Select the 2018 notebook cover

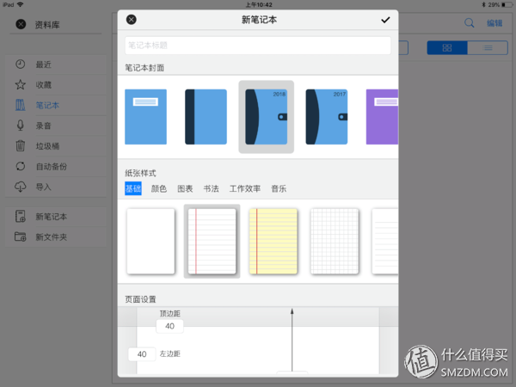tap(266, 116)
